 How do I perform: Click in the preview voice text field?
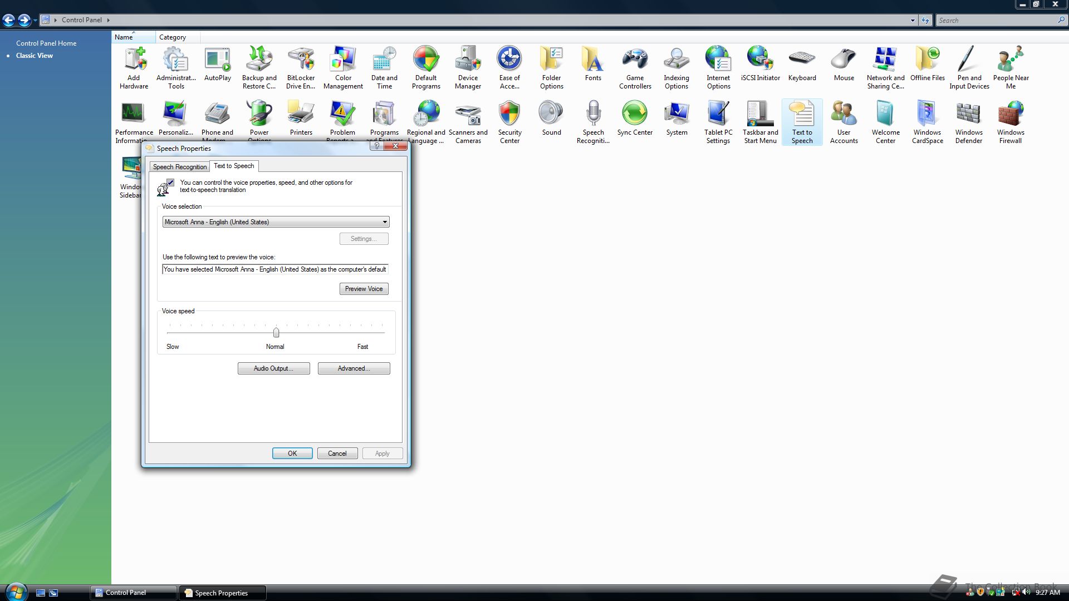point(276,269)
